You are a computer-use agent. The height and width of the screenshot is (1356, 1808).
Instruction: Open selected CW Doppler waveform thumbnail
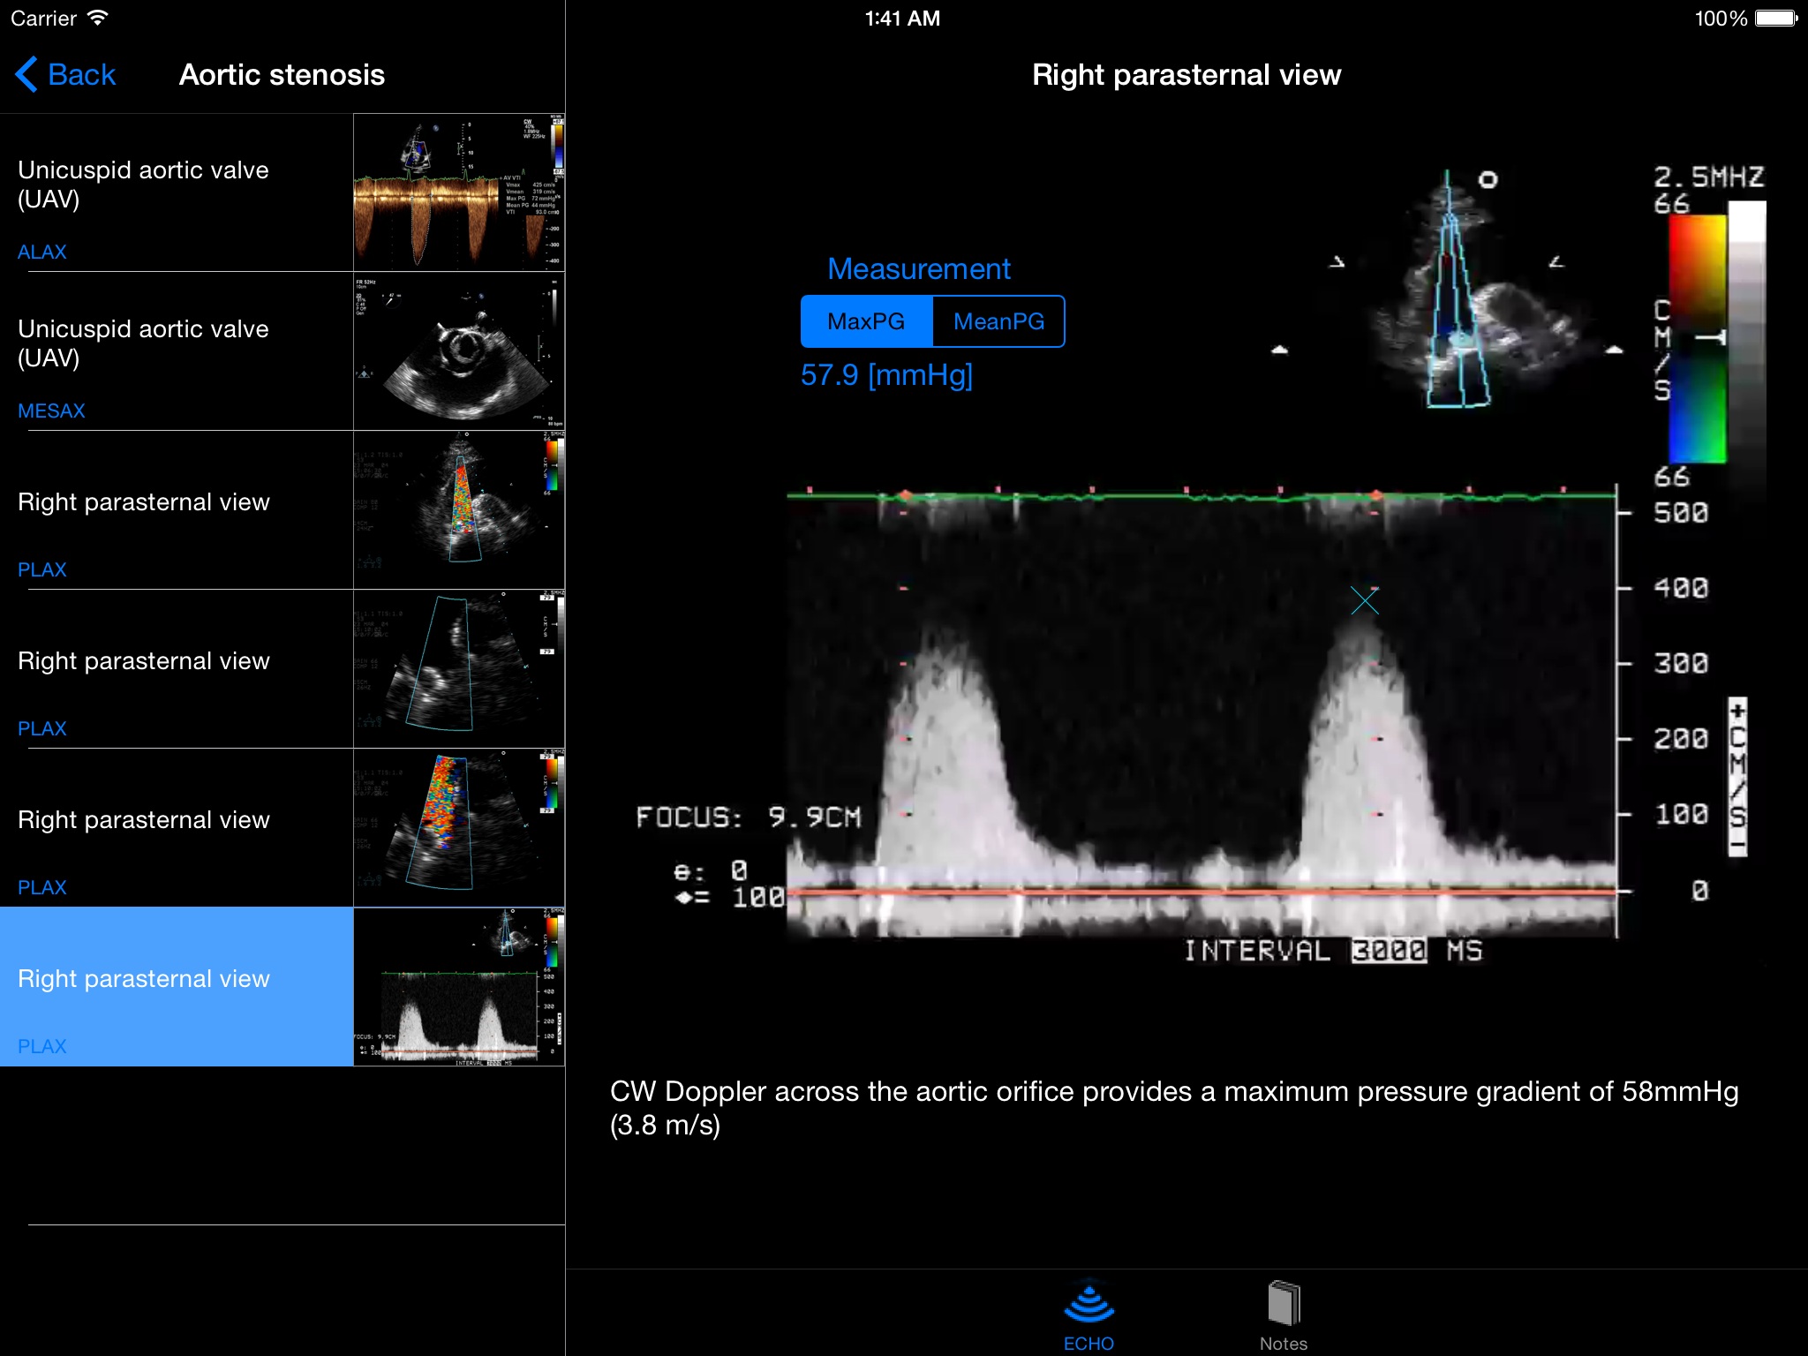459,987
